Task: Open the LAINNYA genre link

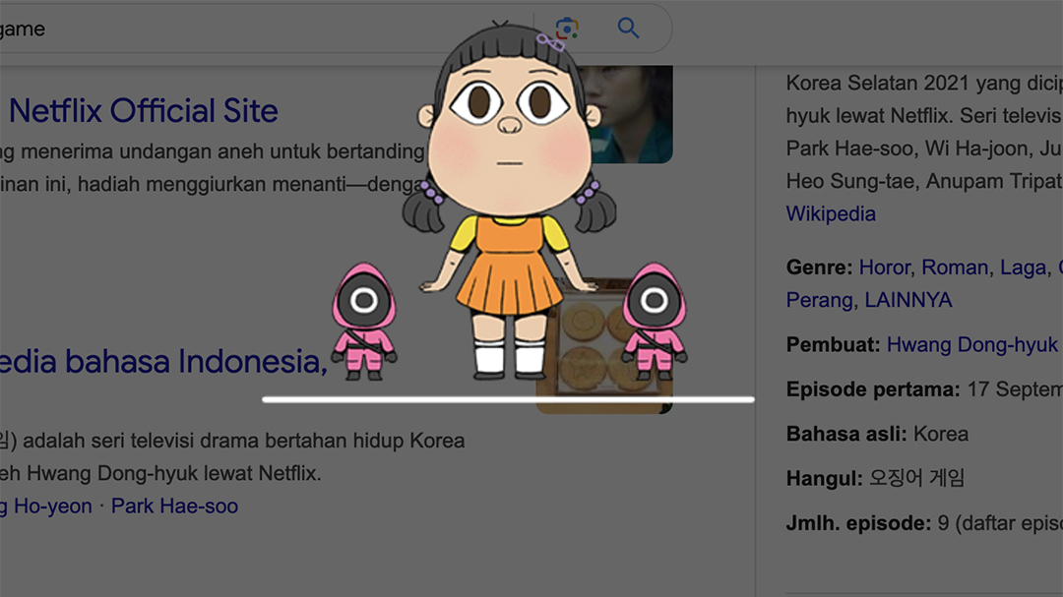Action: click(x=907, y=300)
